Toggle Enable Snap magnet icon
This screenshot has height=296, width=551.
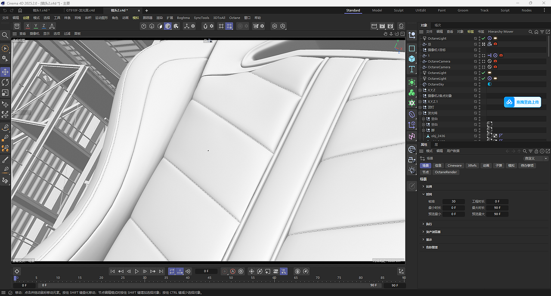(x=205, y=26)
